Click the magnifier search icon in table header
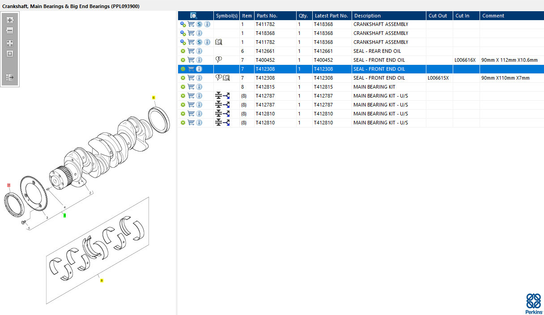 coord(194,16)
